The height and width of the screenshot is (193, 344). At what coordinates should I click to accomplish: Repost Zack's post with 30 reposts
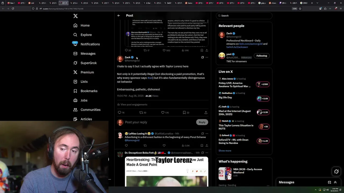pyautogui.click(x=141, y=113)
